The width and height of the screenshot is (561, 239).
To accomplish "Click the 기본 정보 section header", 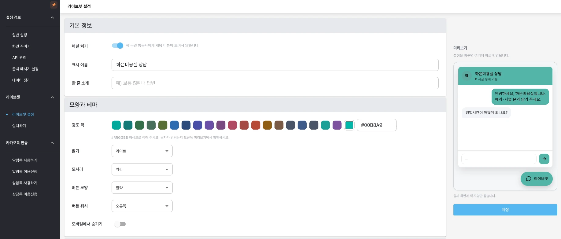I will click(255, 26).
